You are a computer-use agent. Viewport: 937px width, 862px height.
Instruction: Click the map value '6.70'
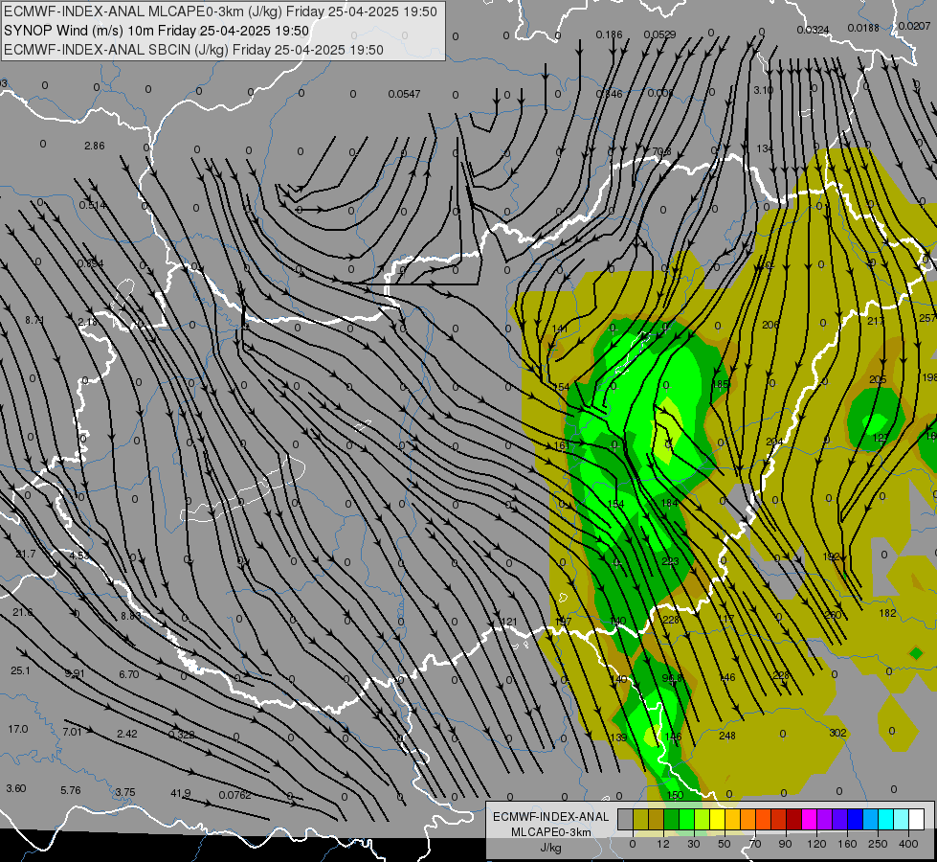(x=128, y=674)
